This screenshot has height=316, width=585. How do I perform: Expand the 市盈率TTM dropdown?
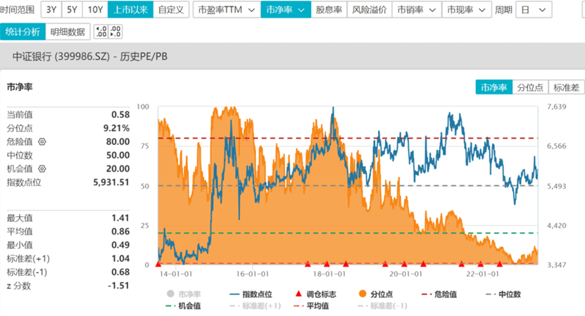[x=227, y=10]
